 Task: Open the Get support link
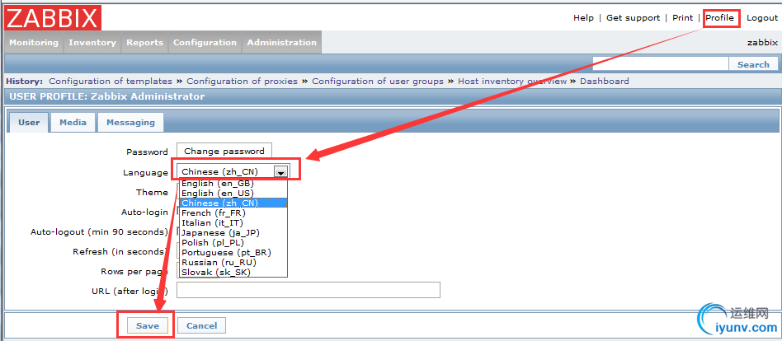point(633,18)
